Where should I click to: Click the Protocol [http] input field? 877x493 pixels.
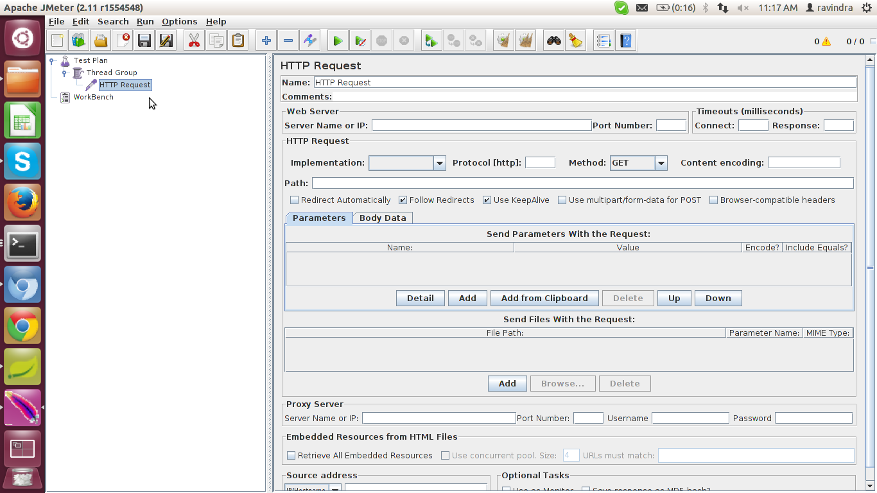[x=540, y=163]
